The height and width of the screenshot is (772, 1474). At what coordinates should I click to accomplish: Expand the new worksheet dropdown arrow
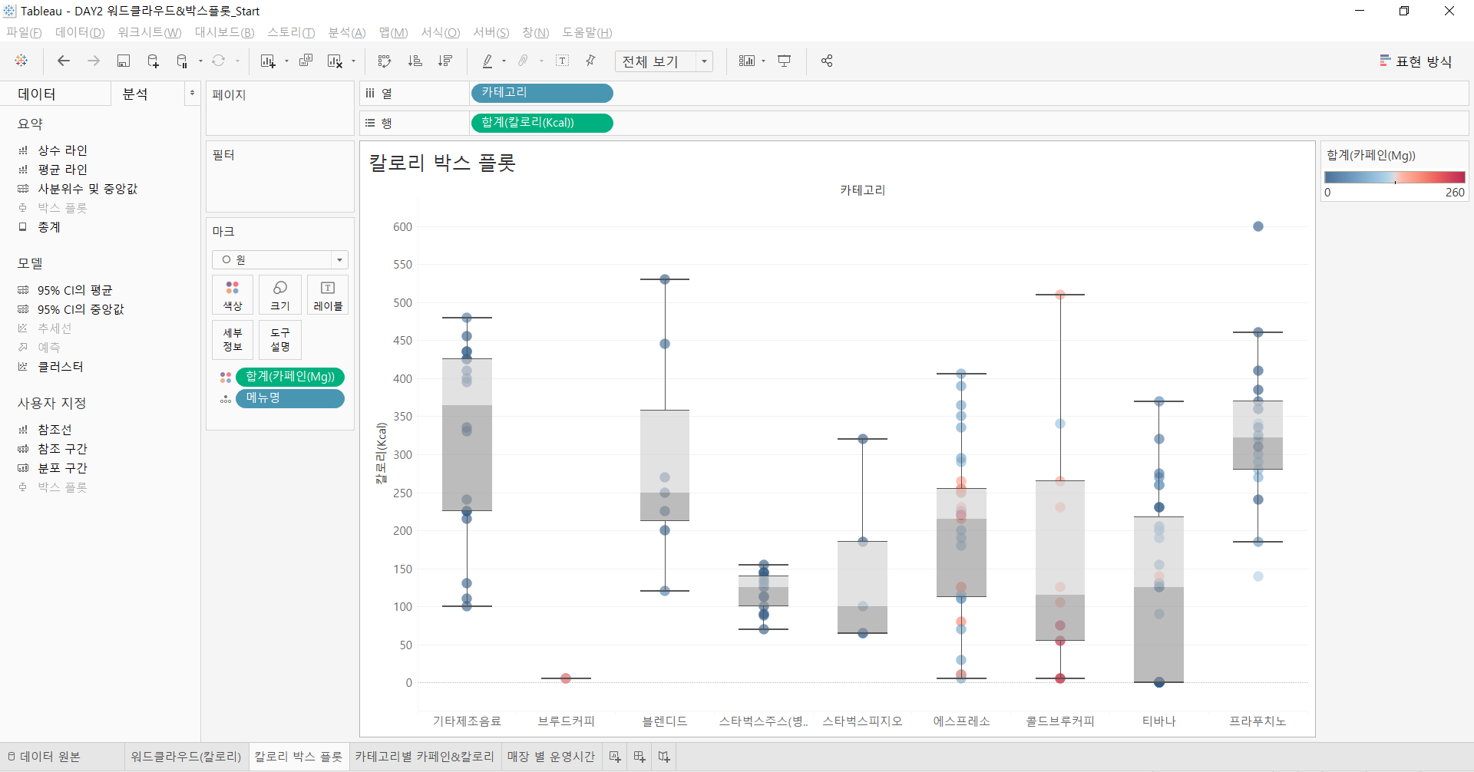click(x=286, y=61)
